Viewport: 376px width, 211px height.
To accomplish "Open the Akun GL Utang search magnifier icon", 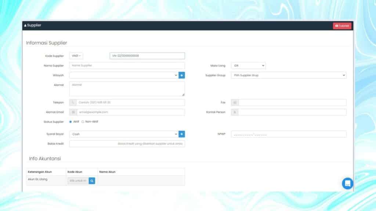I will [92, 181].
